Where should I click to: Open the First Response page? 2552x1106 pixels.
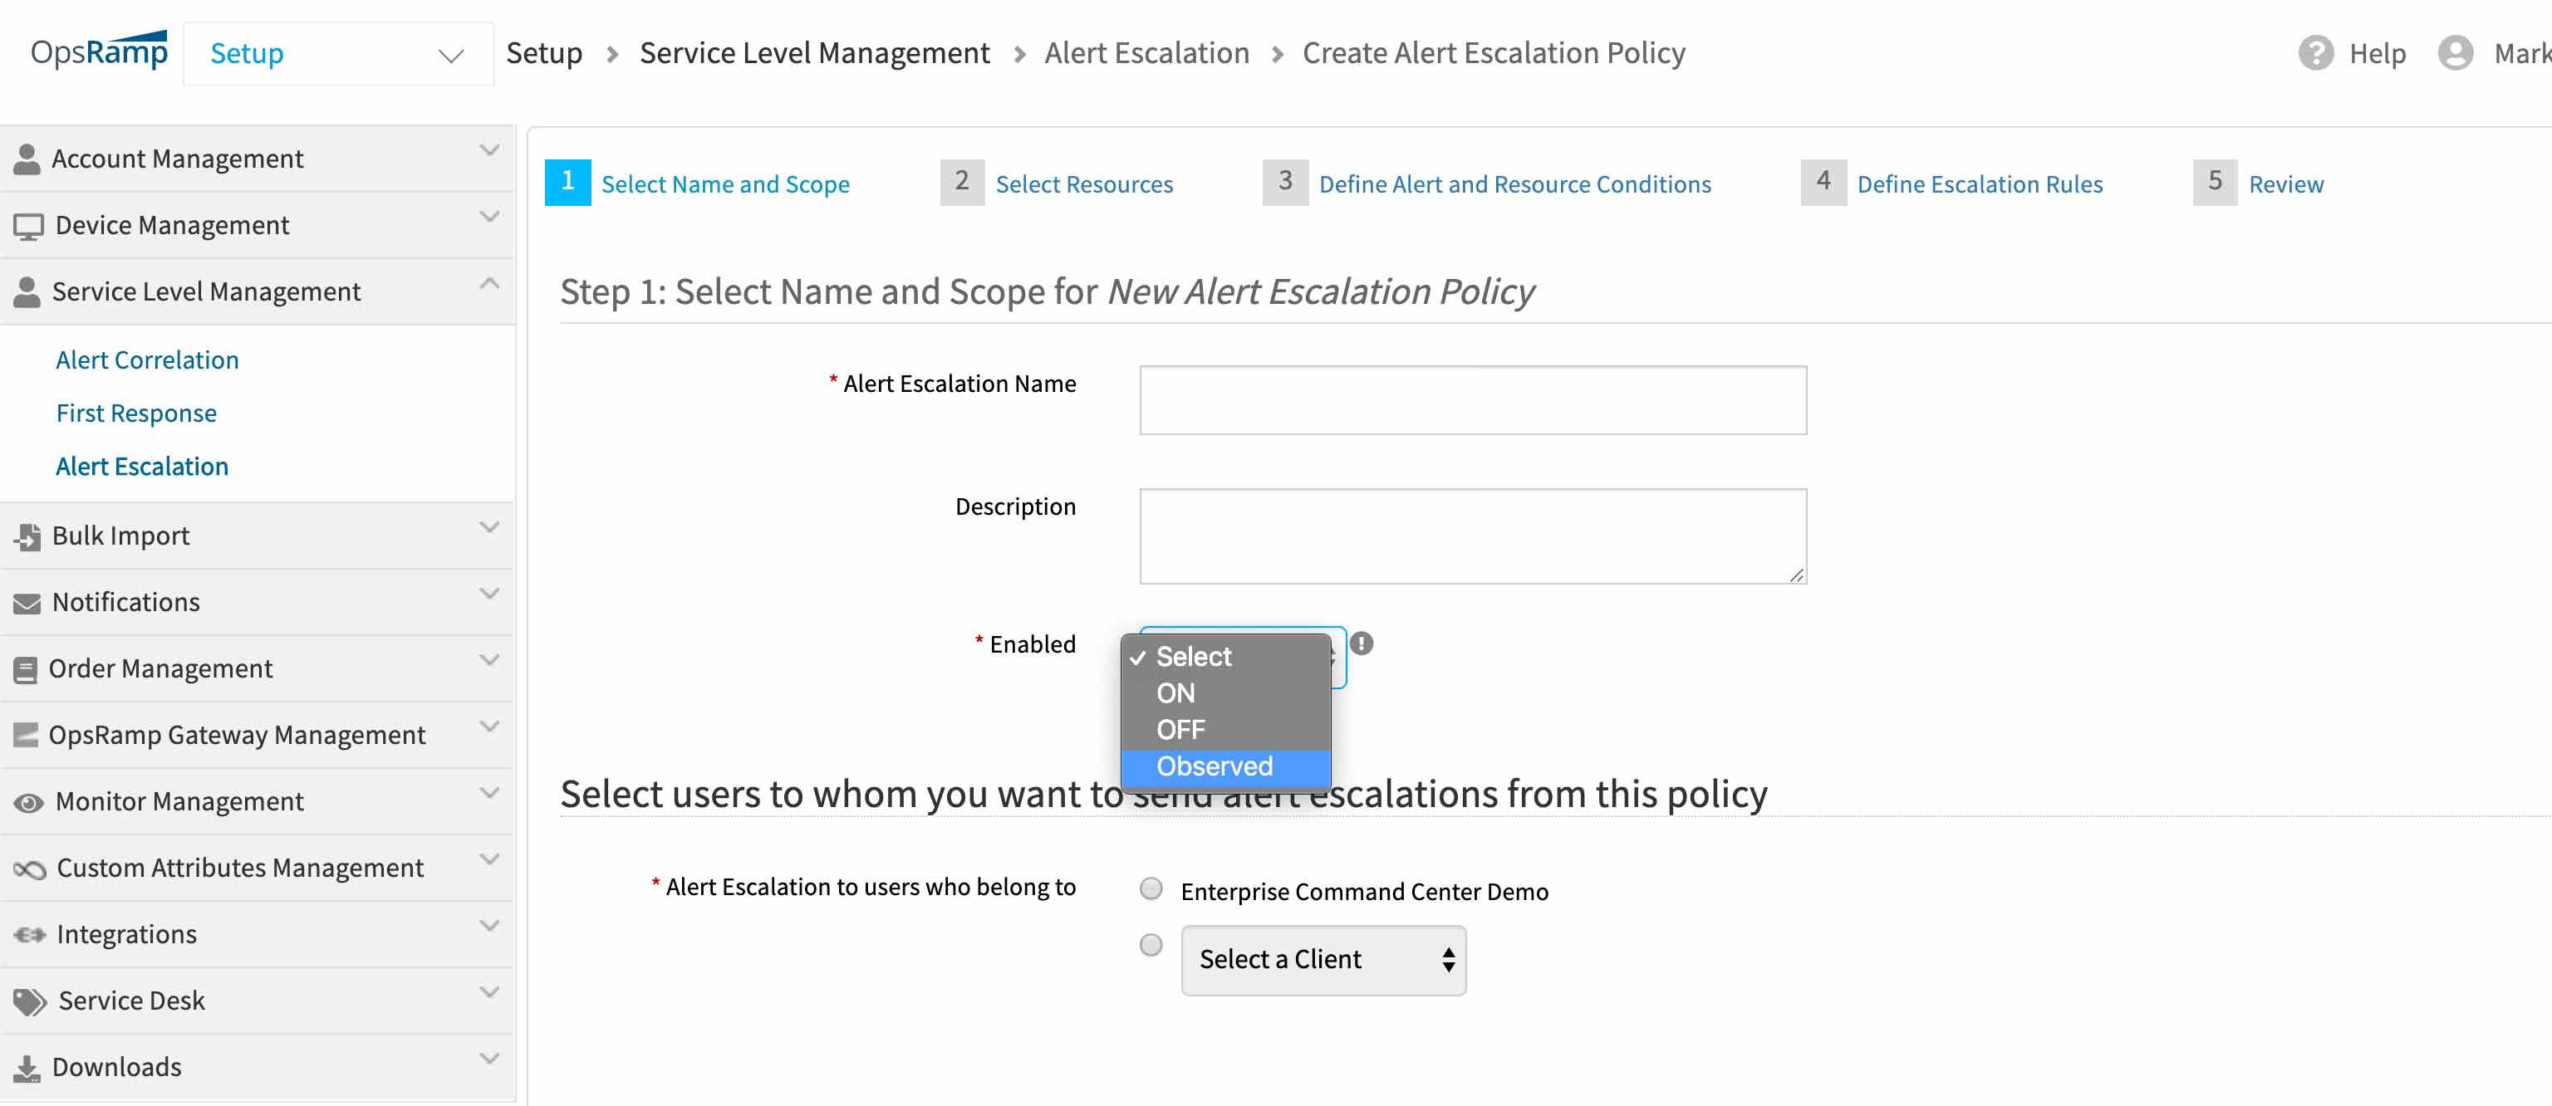135,412
